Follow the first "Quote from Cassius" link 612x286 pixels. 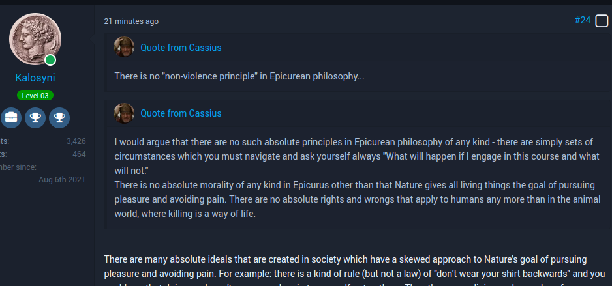(181, 48)
